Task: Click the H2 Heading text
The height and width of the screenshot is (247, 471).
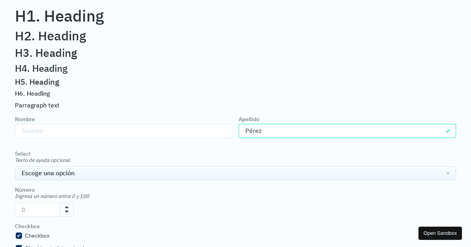Action: point(50,36)
